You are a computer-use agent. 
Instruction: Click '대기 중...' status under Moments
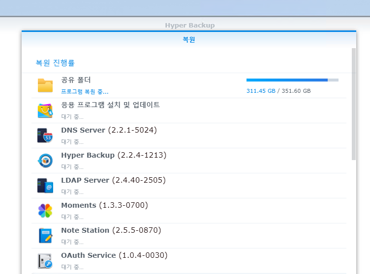(72, 217)
